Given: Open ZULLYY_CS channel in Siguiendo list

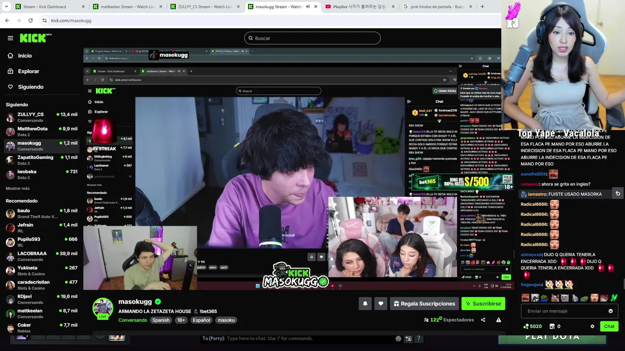Looking at the screenshot, I should [x=42, y=117].
